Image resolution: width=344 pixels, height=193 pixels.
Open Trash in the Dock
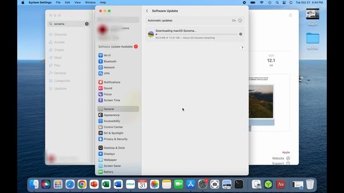pyautogui.click(x=310, y=184)
